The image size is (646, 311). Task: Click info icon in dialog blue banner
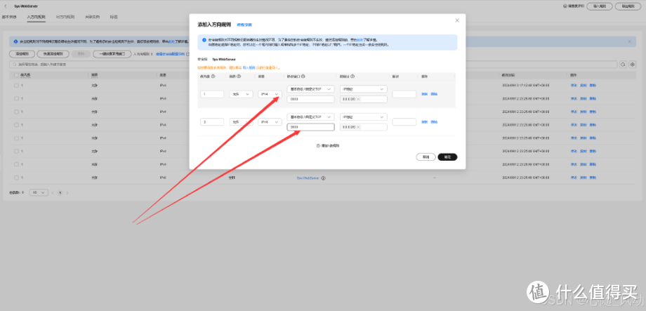click(204, 40)
